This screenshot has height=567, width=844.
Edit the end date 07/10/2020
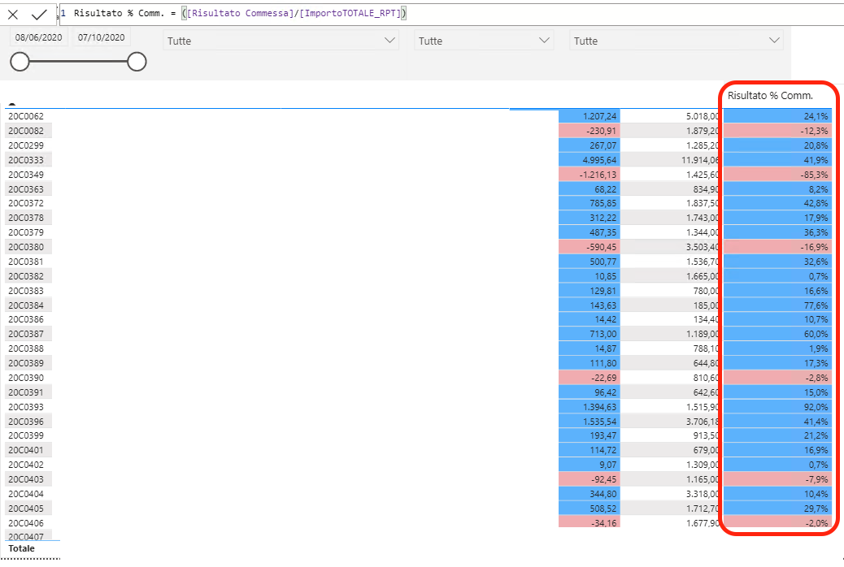click(101, 37)
